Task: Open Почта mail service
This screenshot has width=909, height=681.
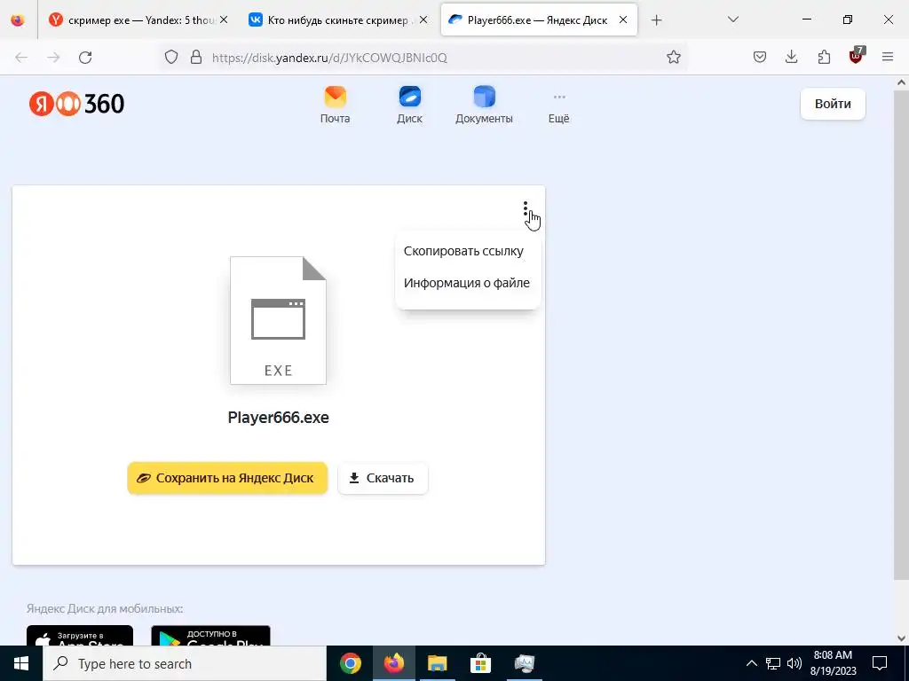Action: coord(335,105)
